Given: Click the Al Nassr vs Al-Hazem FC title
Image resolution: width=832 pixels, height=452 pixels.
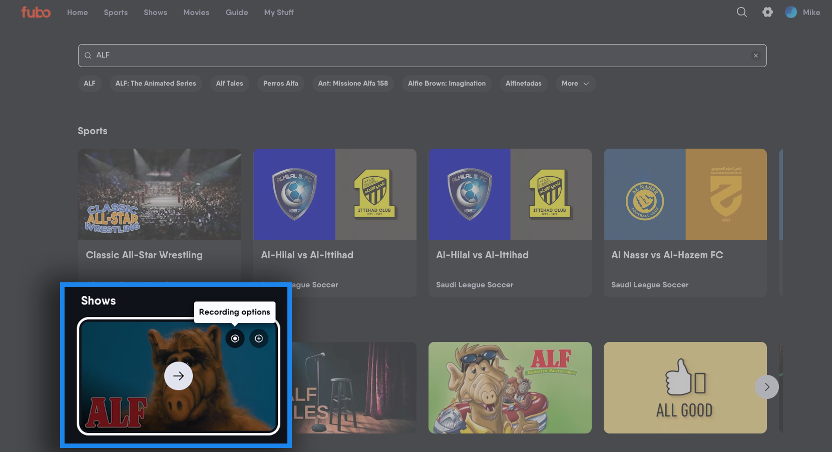Looking at the screenshot, I should (667, 255).
